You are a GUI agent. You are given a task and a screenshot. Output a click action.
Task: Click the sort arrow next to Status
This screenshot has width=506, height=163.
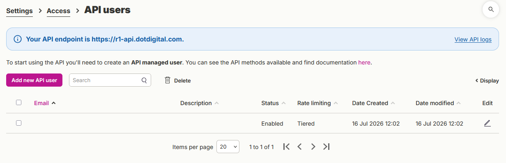pyautogui.click(x=283, y=103)
